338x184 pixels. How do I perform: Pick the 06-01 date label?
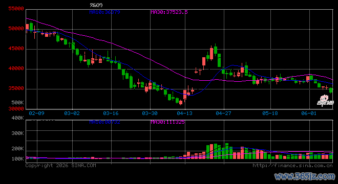click(309, 113)
